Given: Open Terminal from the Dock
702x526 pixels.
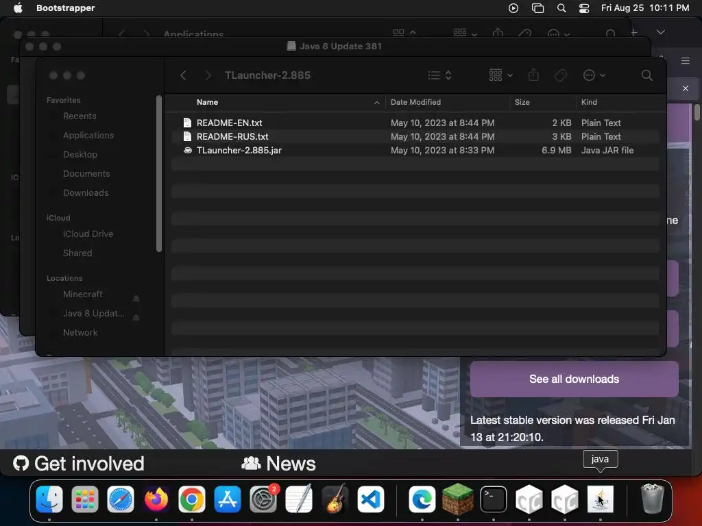Looking at the screenshot, I should [494, 499].
